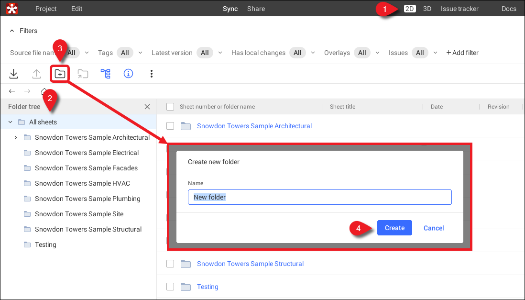Click the create new folder icon
Screen dimensions: 525x300
pos(60,74)
